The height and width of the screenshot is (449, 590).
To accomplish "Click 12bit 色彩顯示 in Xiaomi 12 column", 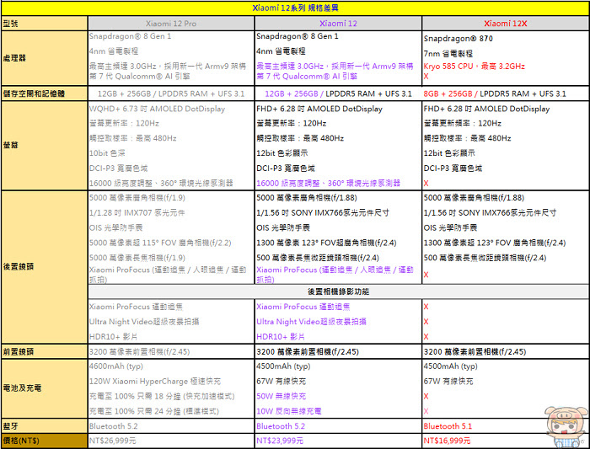I will [x=282, y=153].
